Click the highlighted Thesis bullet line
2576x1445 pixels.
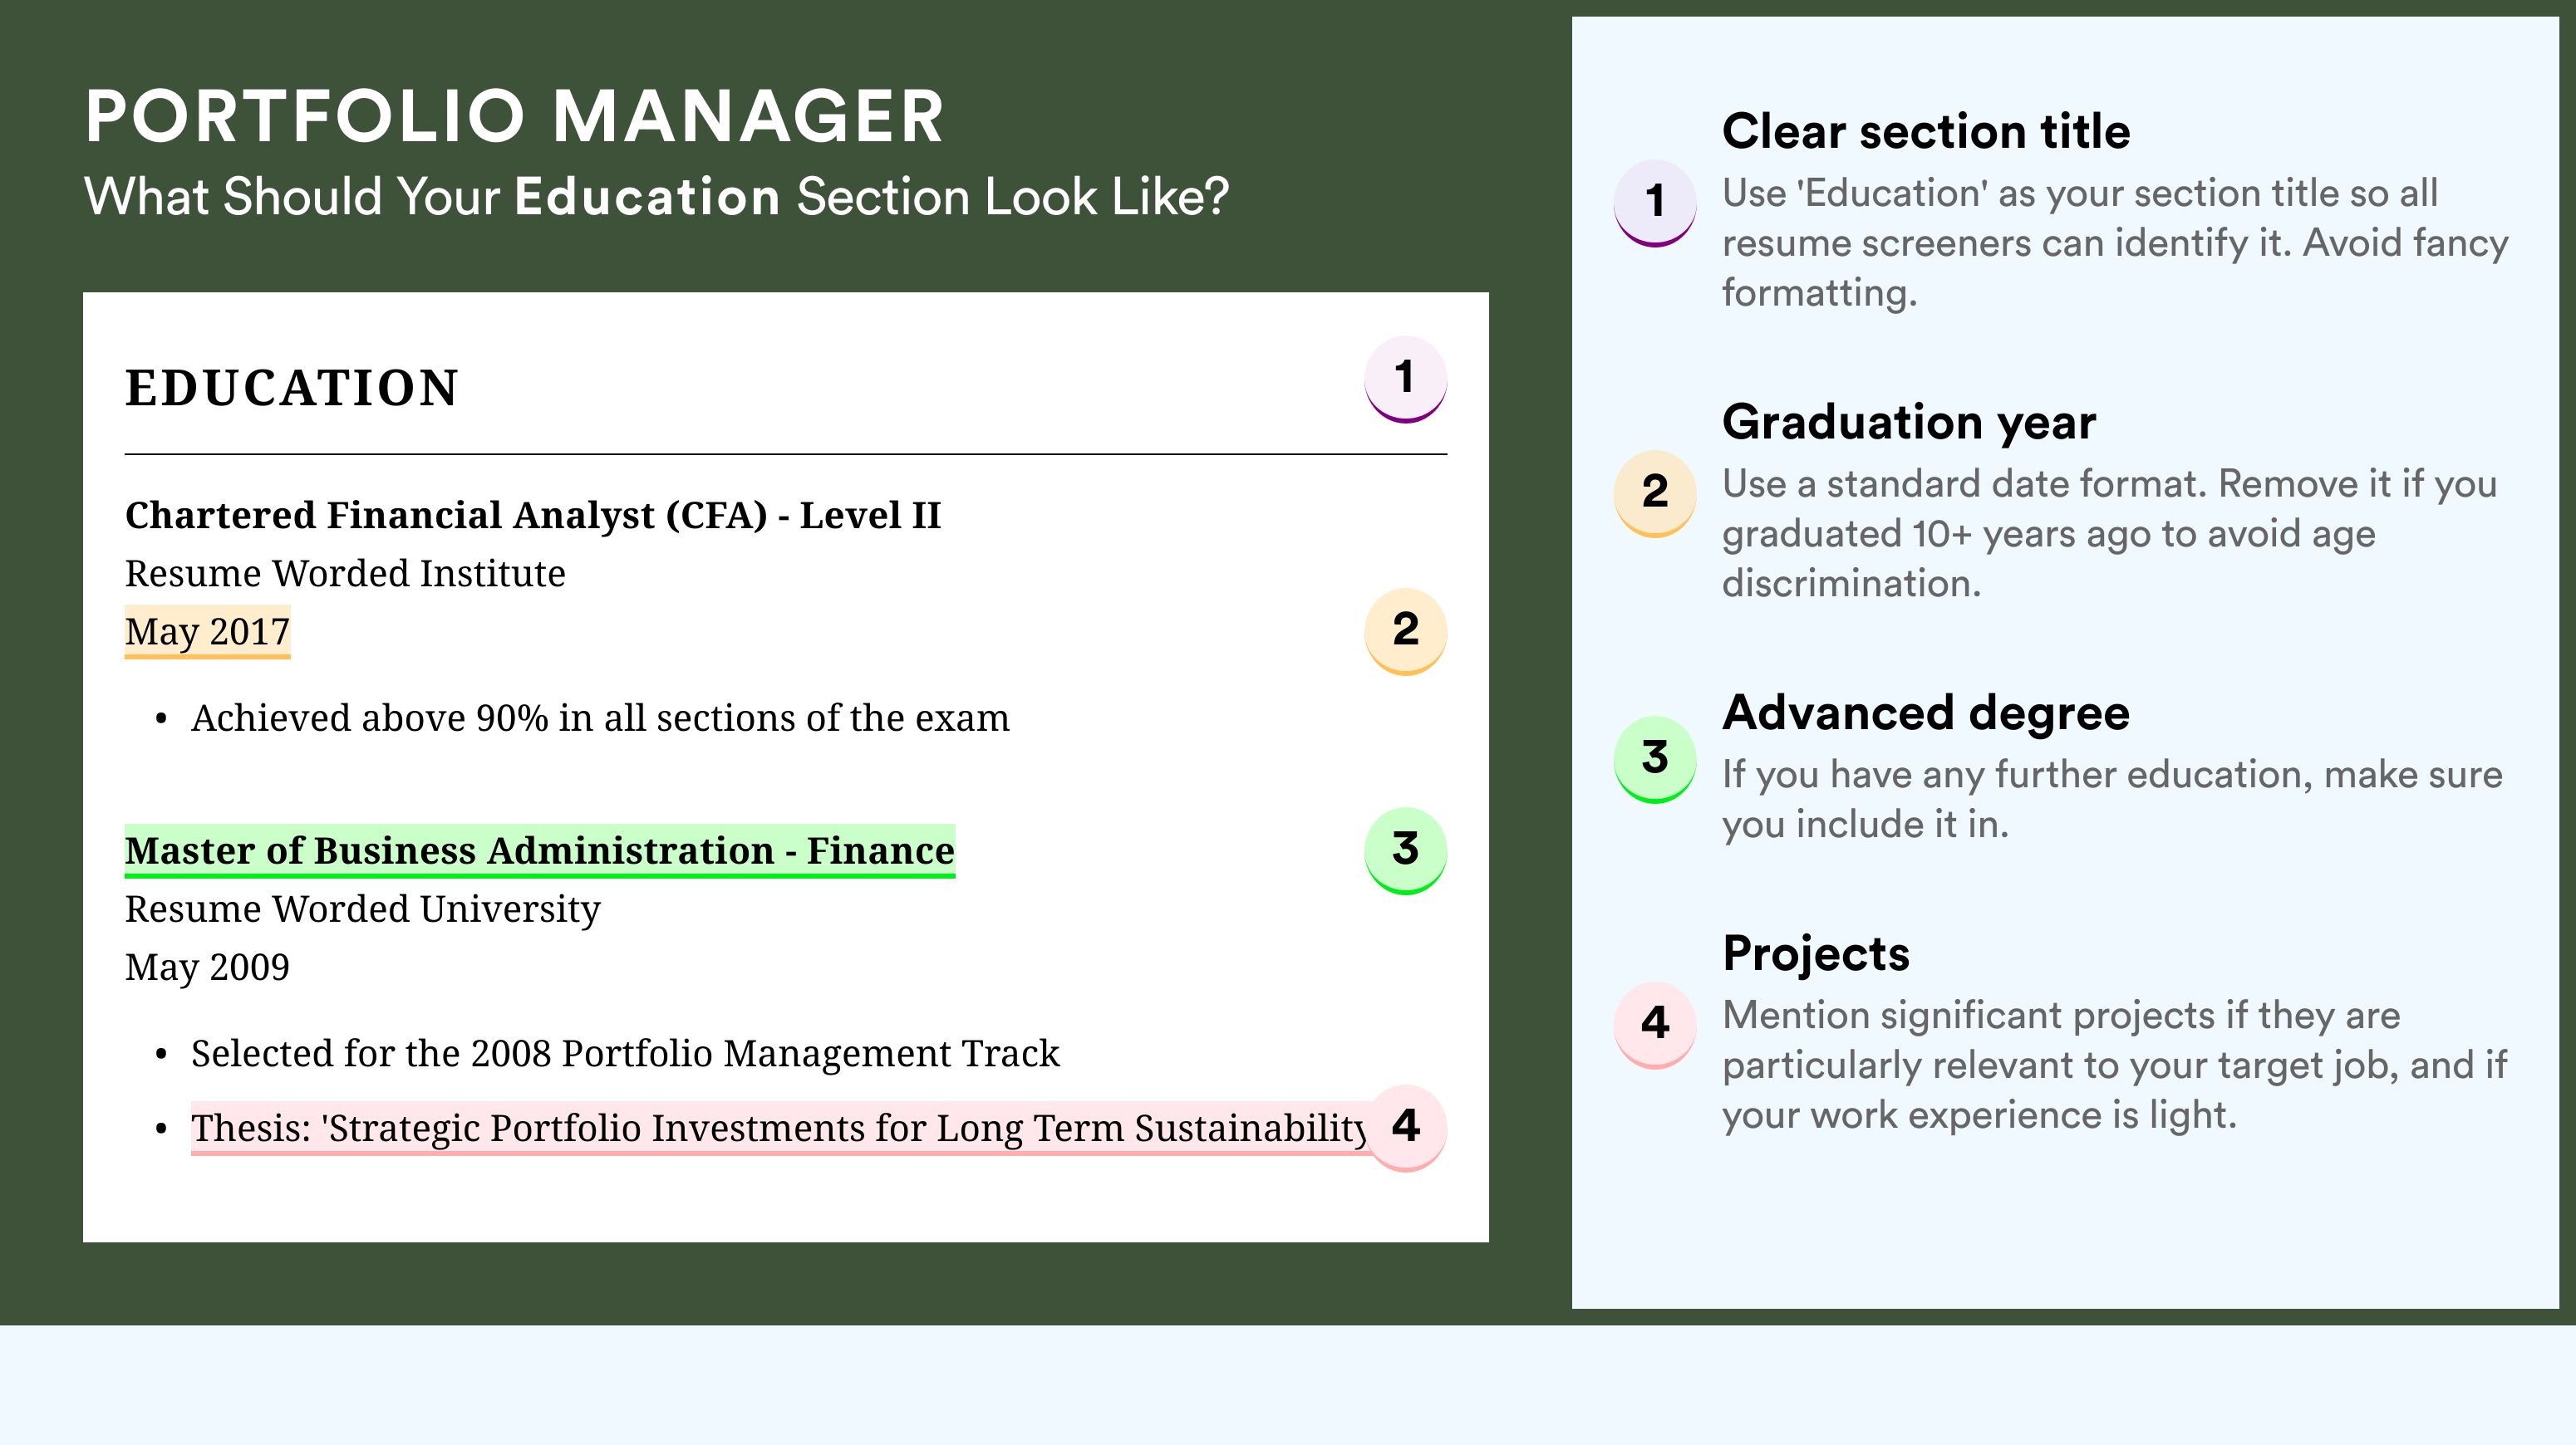pos(779,1129)
